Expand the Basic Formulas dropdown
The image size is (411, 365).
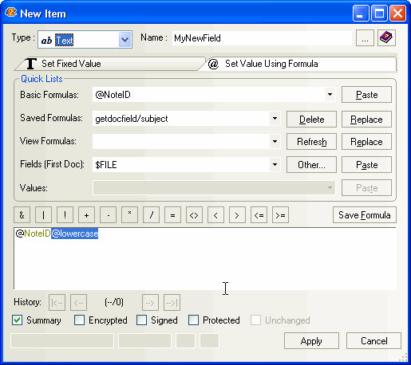[x=330, y=95]
